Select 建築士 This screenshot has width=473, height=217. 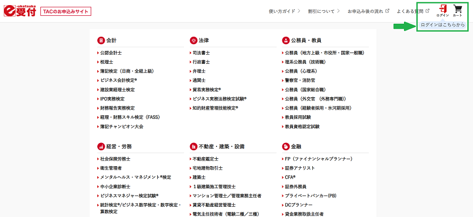pyautogui.click(x=199, y=177)
